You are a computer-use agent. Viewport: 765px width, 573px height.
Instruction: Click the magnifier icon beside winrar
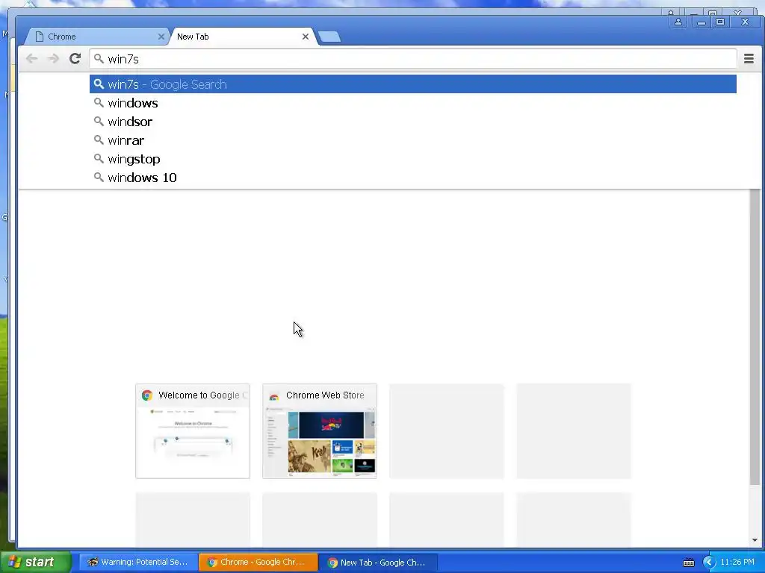pos(99,140)
